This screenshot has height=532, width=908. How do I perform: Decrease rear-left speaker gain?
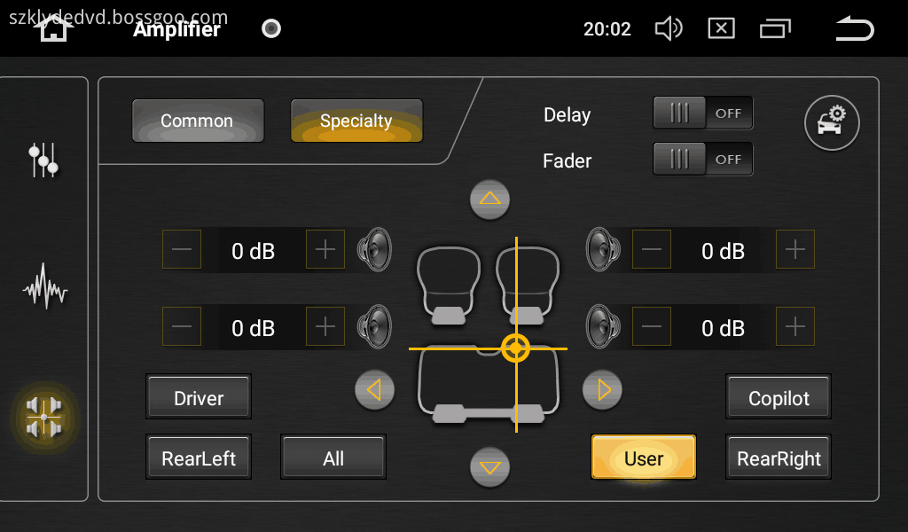click(181, 326)
